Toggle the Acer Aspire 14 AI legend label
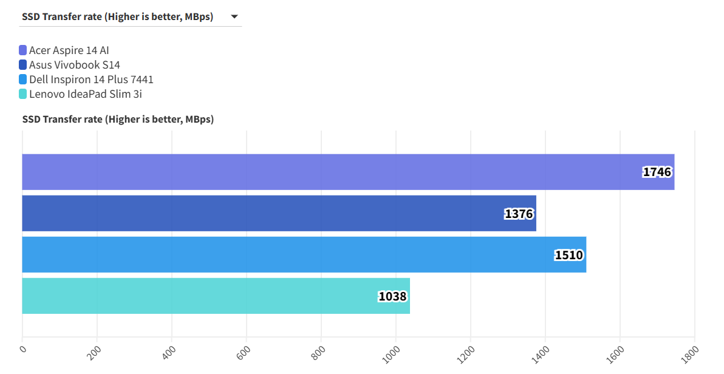Image resolution: width=724 pixels, height=374 pixels. click(69, 50)
